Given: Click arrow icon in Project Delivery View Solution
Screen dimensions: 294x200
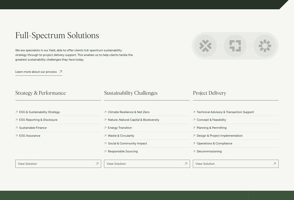Looking at the screenshot, I should [275, 164].
